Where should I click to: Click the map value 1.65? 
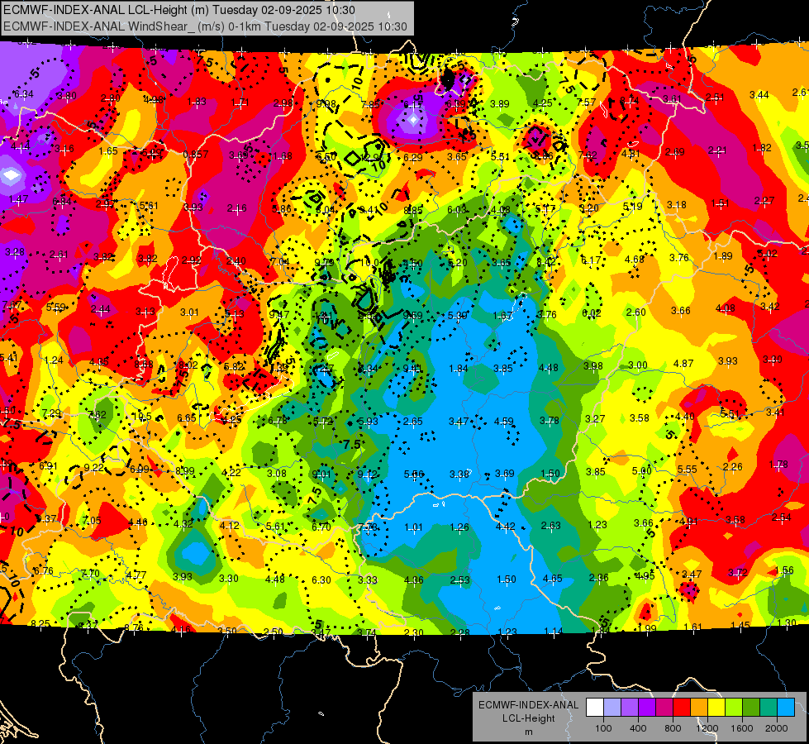[108, 151]
